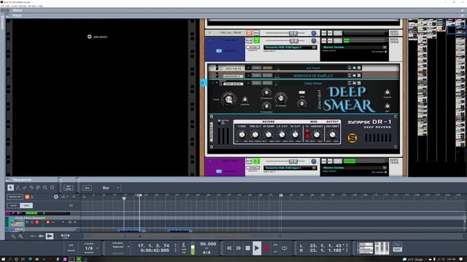Switch sequencer to Blocks view button

pos(13,205)
